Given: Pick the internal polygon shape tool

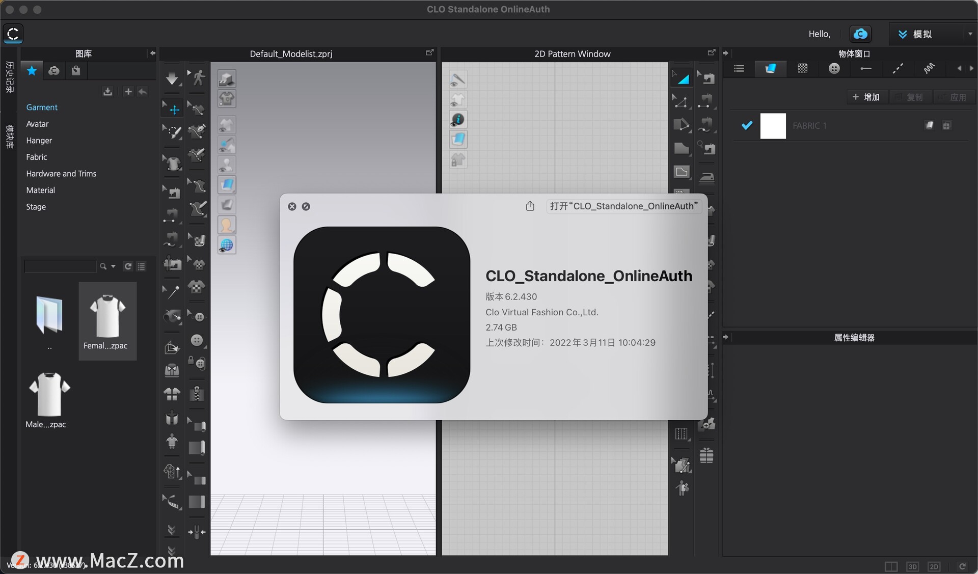Looking at the screenshot, I should tap(682, 172).
